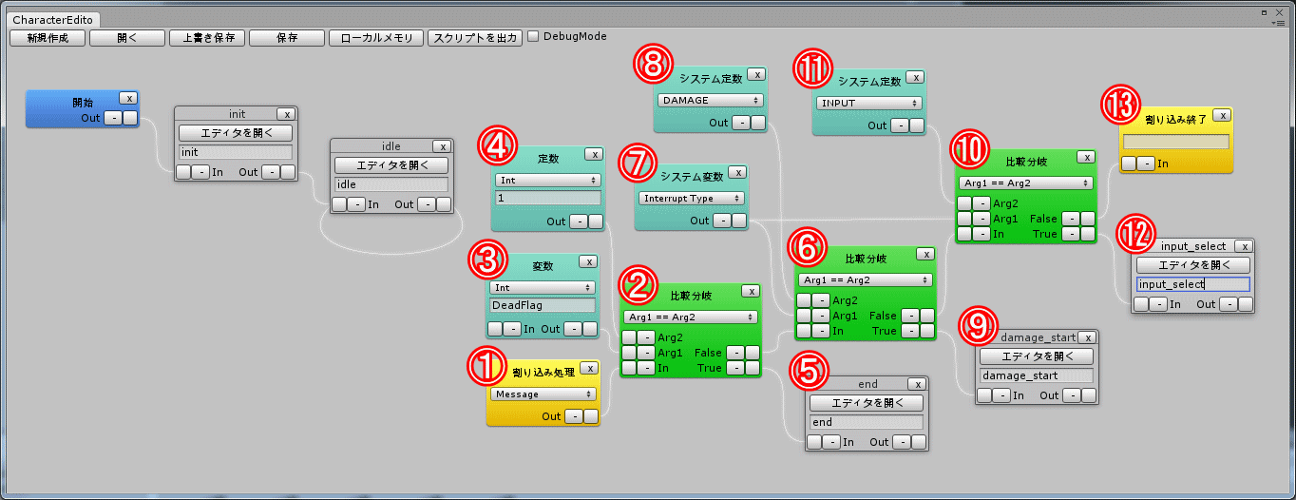Open editor for the end node
This screenshot has width=1296, height=500.
tap(866, 403)
